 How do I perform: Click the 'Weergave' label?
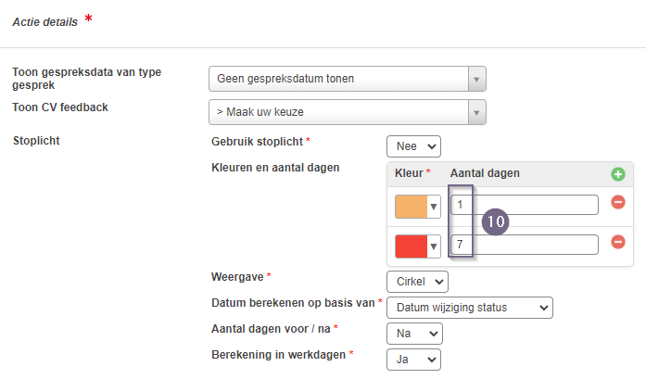pyautogui.click(x=237, y=277)
